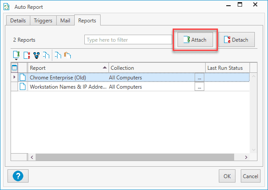268x190 pixels.
Task: Dismiss the dialog with the Cancel button
Action: tap(250, 176)
